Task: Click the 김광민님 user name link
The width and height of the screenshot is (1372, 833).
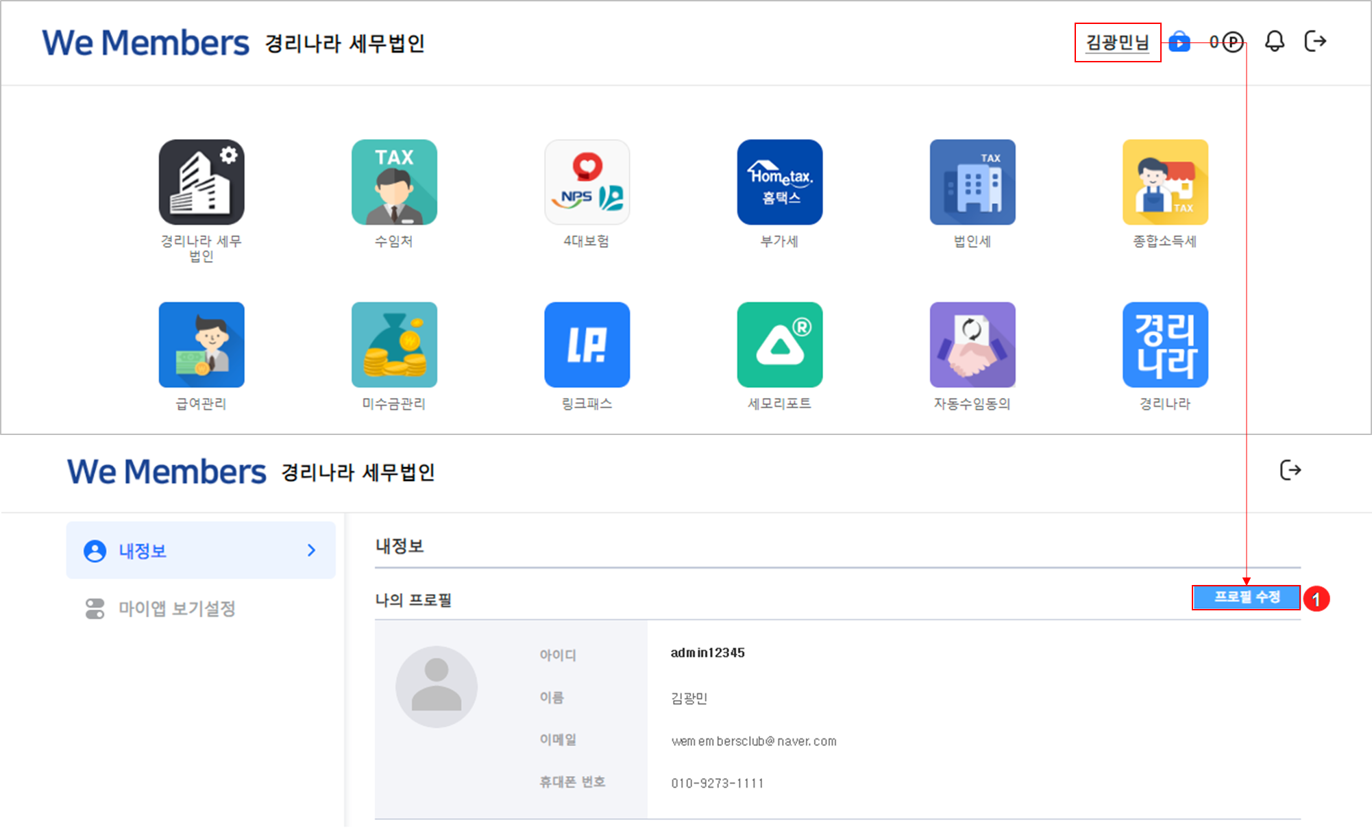Action: click(x=1117, y=42)
